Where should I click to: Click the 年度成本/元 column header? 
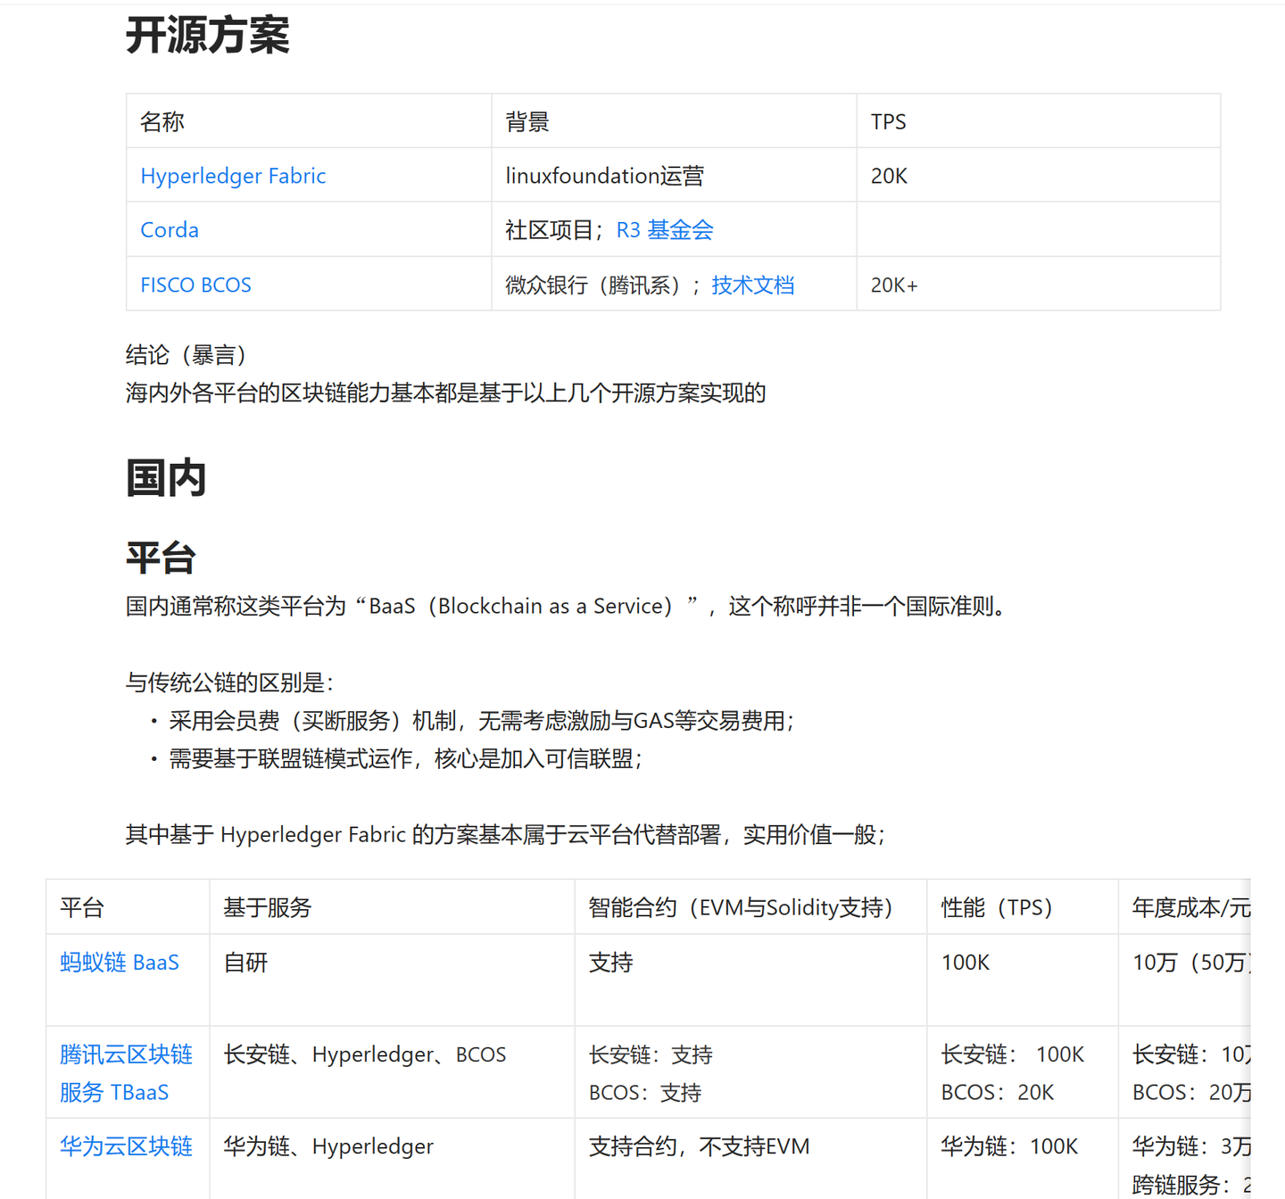click(x=1190, y=908)
